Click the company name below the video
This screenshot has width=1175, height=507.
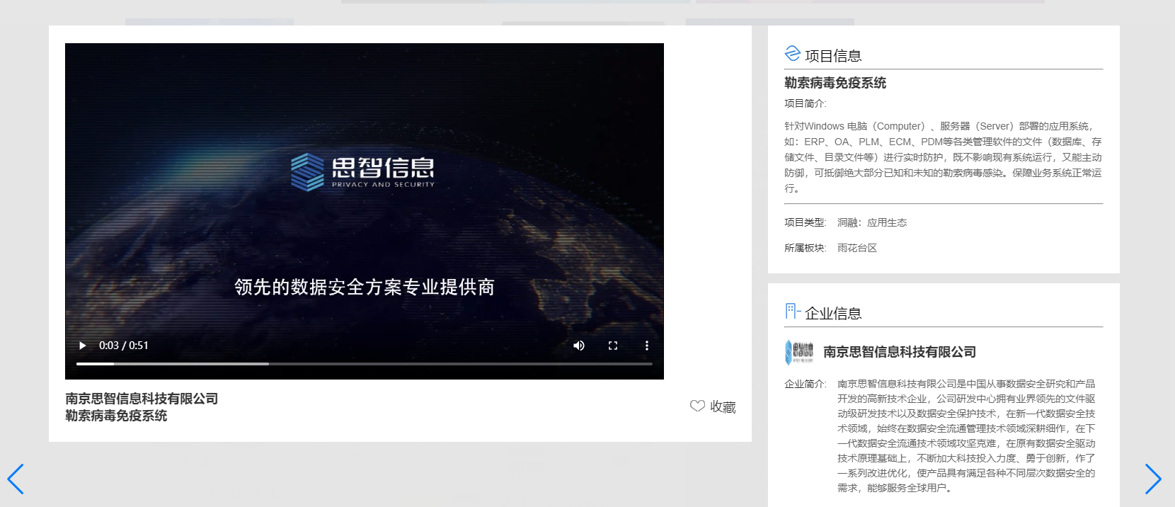142,399
